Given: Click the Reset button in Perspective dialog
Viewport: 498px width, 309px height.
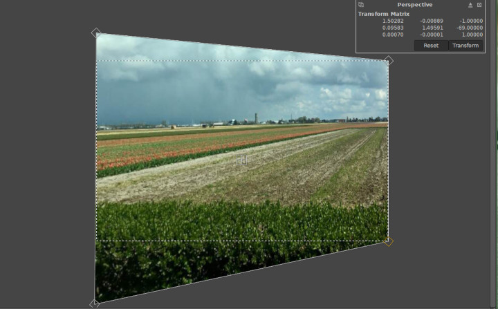Looking at the screenshot, I should coord(431,46).
